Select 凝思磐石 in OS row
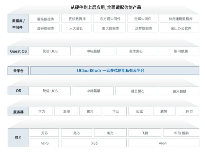Viewport: 205px width, 154px height. (x=136, y=91)
